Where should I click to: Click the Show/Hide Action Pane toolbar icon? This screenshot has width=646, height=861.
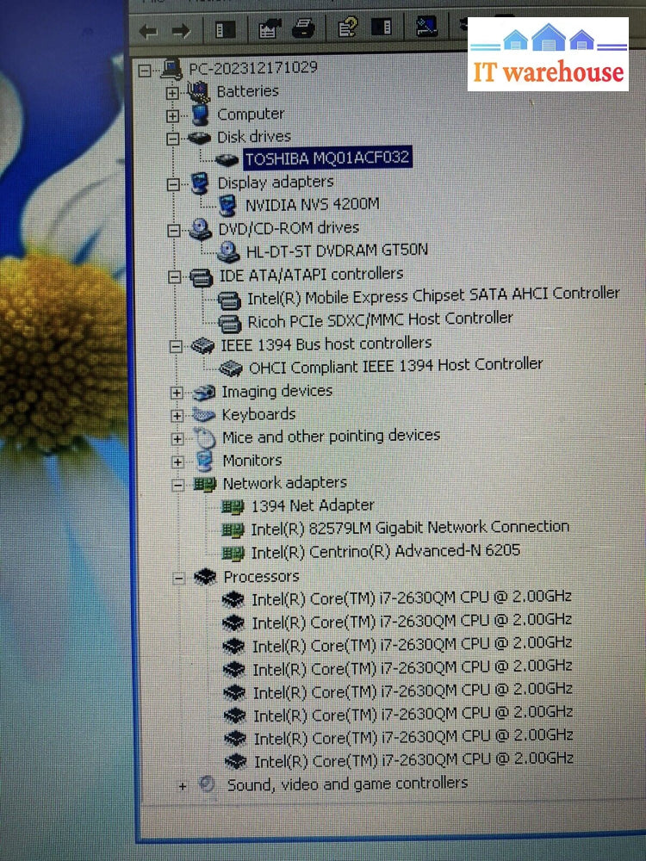(382, 28)
